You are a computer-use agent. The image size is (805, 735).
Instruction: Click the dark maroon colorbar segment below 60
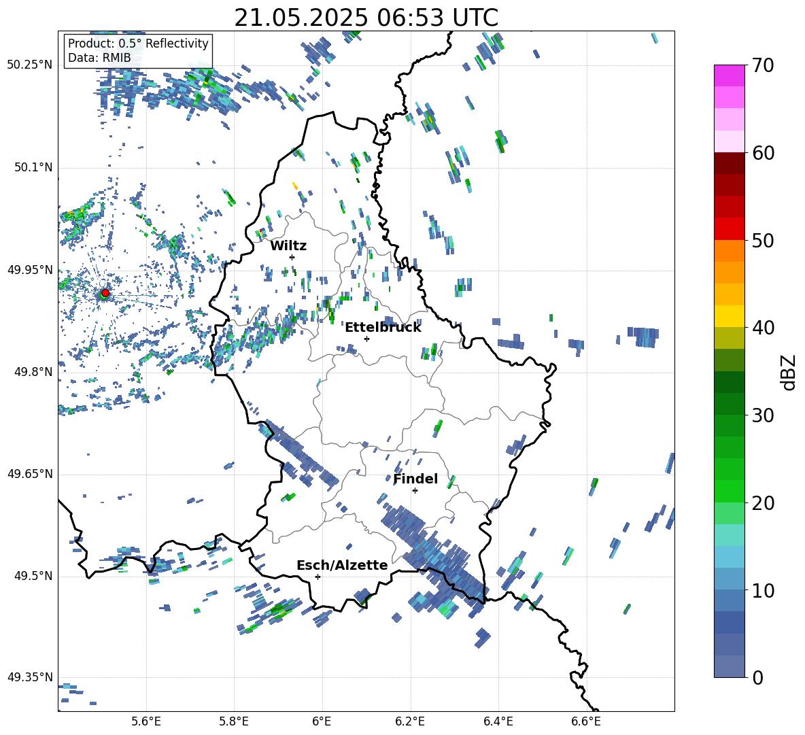[729, 163]
